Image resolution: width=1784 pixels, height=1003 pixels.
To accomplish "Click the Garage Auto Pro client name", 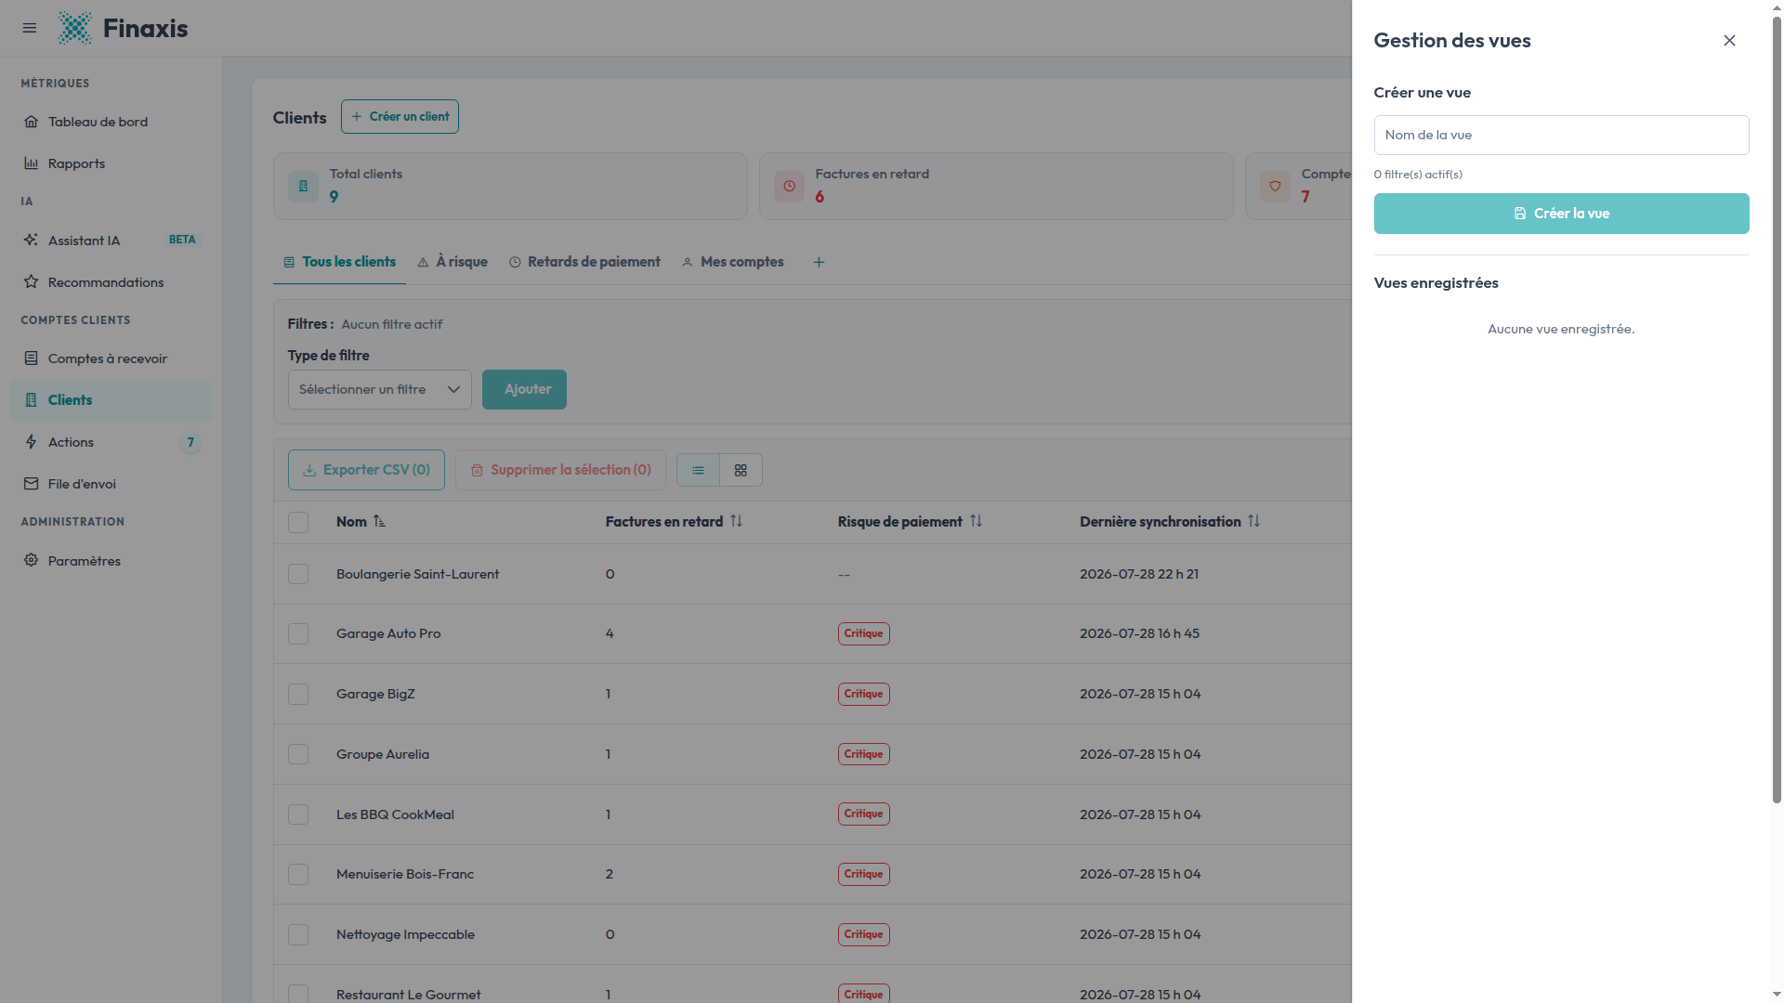I will (x=388, y=634).
